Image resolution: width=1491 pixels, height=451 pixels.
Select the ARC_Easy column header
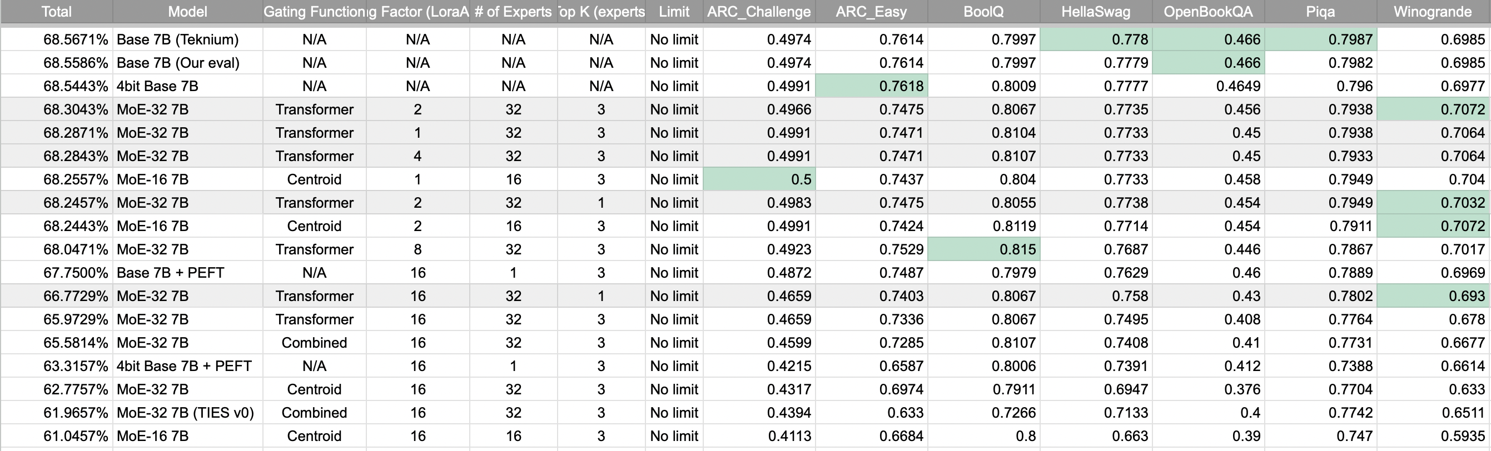pyautogui.click(x=871, y=12)
